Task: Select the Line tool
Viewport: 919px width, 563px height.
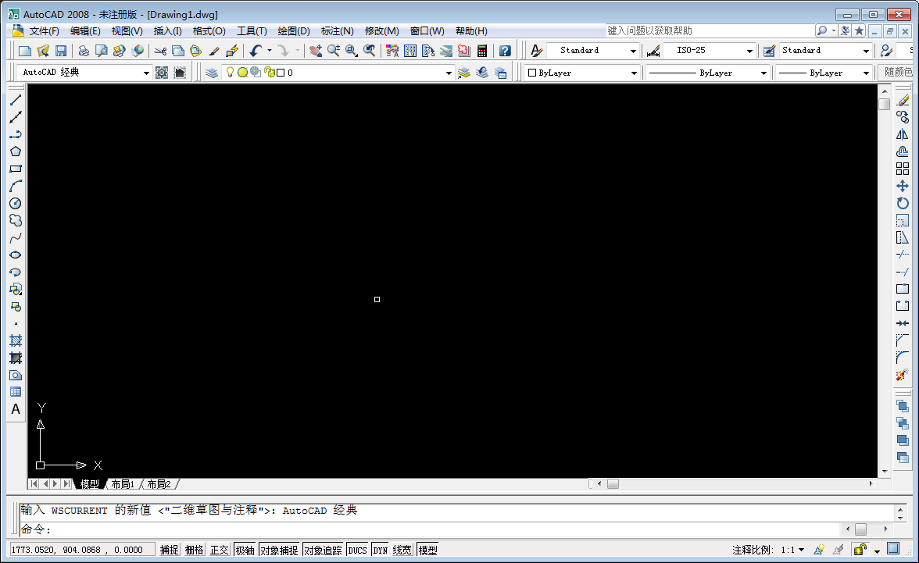Action: tap(16, 100)
